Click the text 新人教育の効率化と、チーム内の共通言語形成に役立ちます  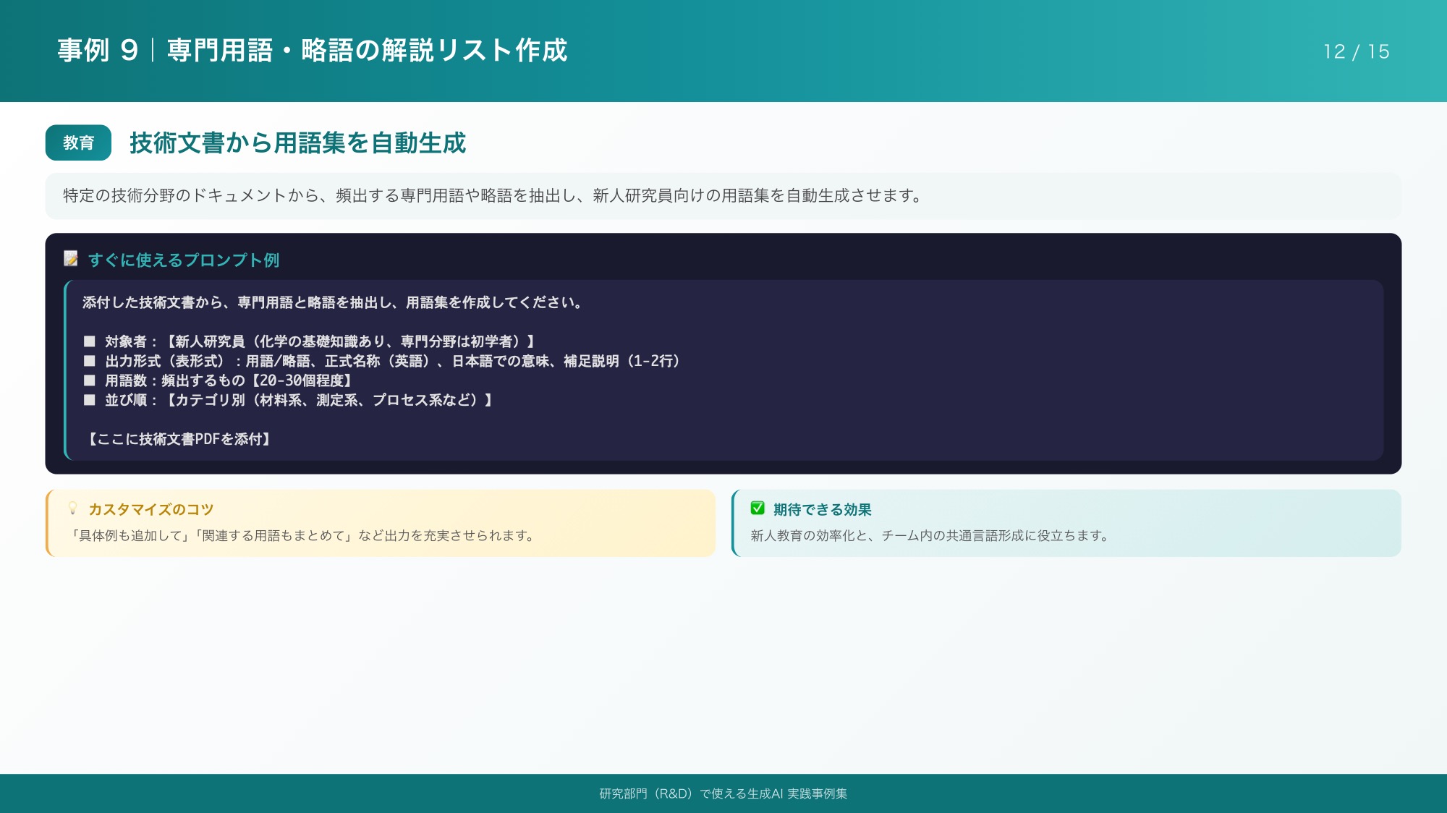pos(929,535)
